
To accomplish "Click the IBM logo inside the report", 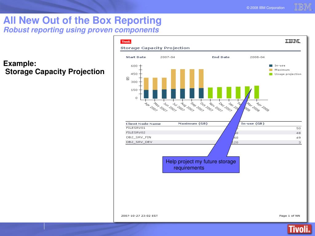I will pos(292,41).
